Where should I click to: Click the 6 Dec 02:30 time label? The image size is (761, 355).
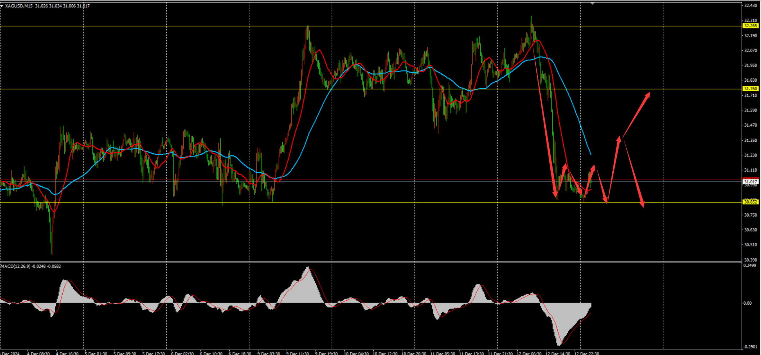point(182,353)
